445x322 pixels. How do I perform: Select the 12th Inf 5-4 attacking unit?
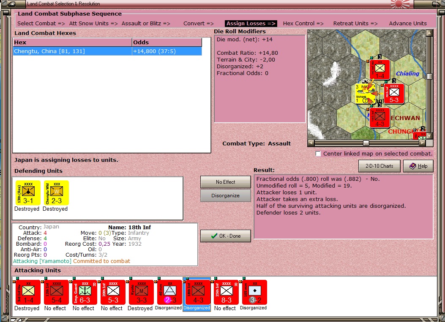57,292
